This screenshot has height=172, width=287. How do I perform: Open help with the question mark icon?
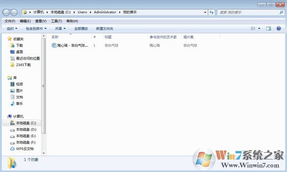278,28
